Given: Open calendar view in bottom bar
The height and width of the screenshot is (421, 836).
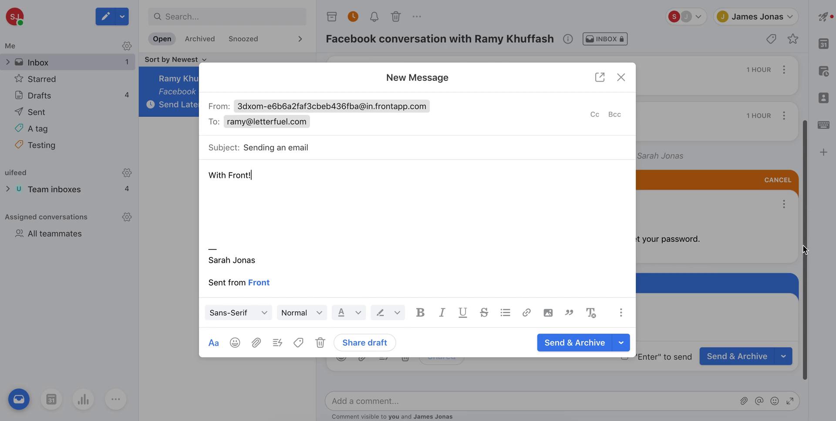Looking at the screenshot, I should tap(51, 399).
